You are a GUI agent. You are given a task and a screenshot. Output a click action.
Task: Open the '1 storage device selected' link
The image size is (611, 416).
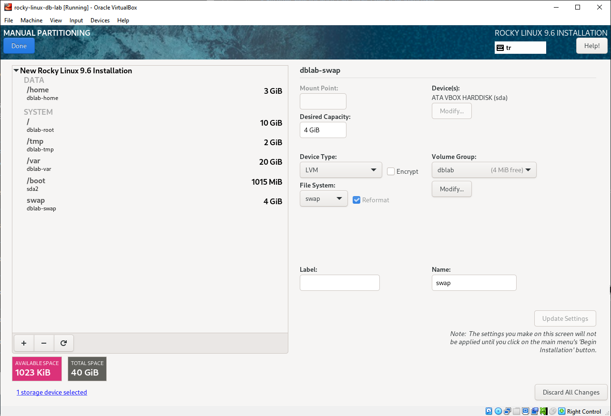pos(52,392)
